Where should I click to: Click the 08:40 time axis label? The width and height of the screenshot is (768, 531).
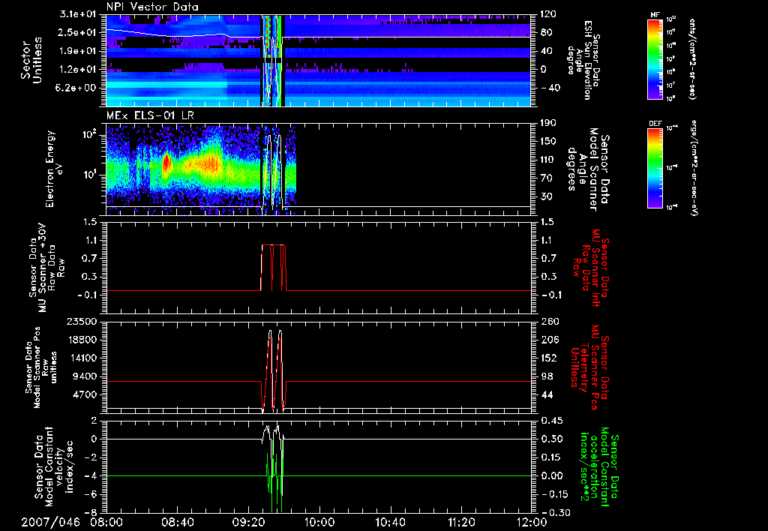[x=177, y=522]
